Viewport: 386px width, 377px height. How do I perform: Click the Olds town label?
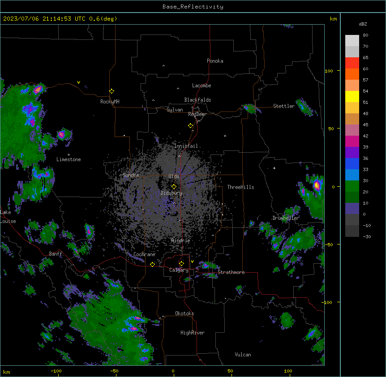pyautogui.click(x=174, y=176)
